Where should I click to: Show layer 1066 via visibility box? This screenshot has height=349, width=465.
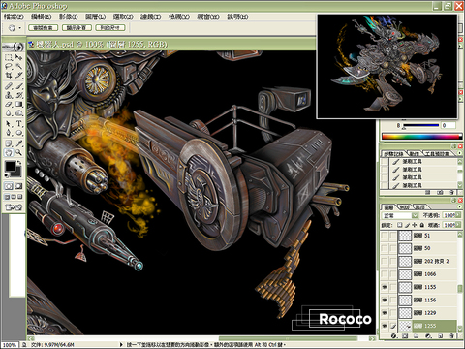coord(385,274)
